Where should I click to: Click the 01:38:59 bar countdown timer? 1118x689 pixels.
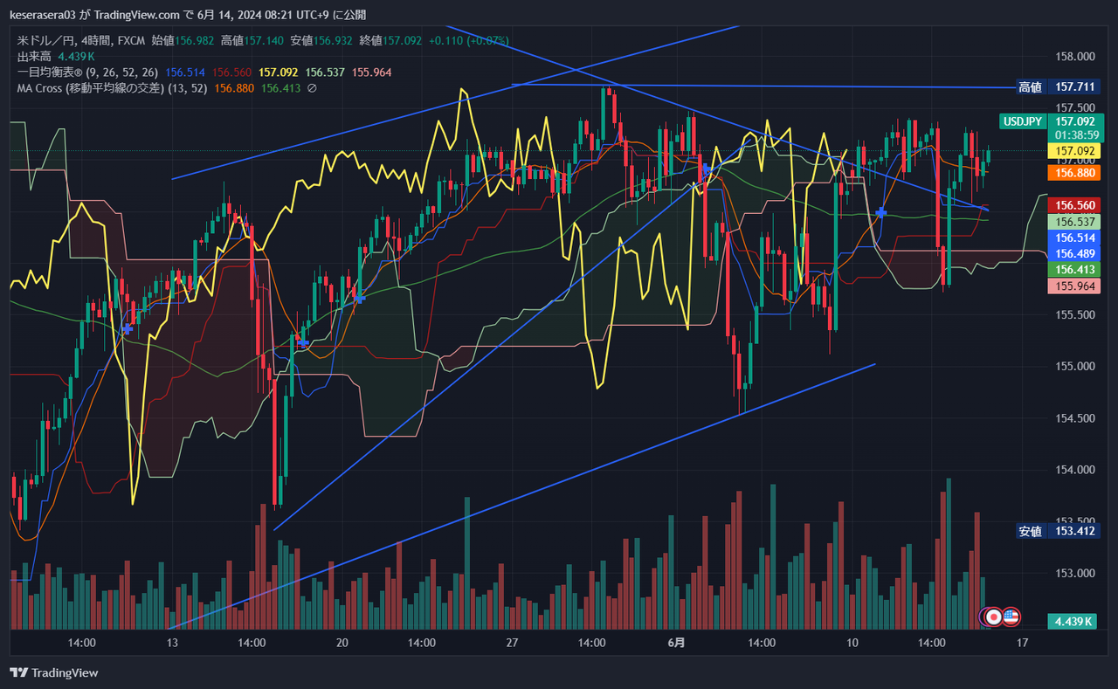click(x=1075, y=135)
